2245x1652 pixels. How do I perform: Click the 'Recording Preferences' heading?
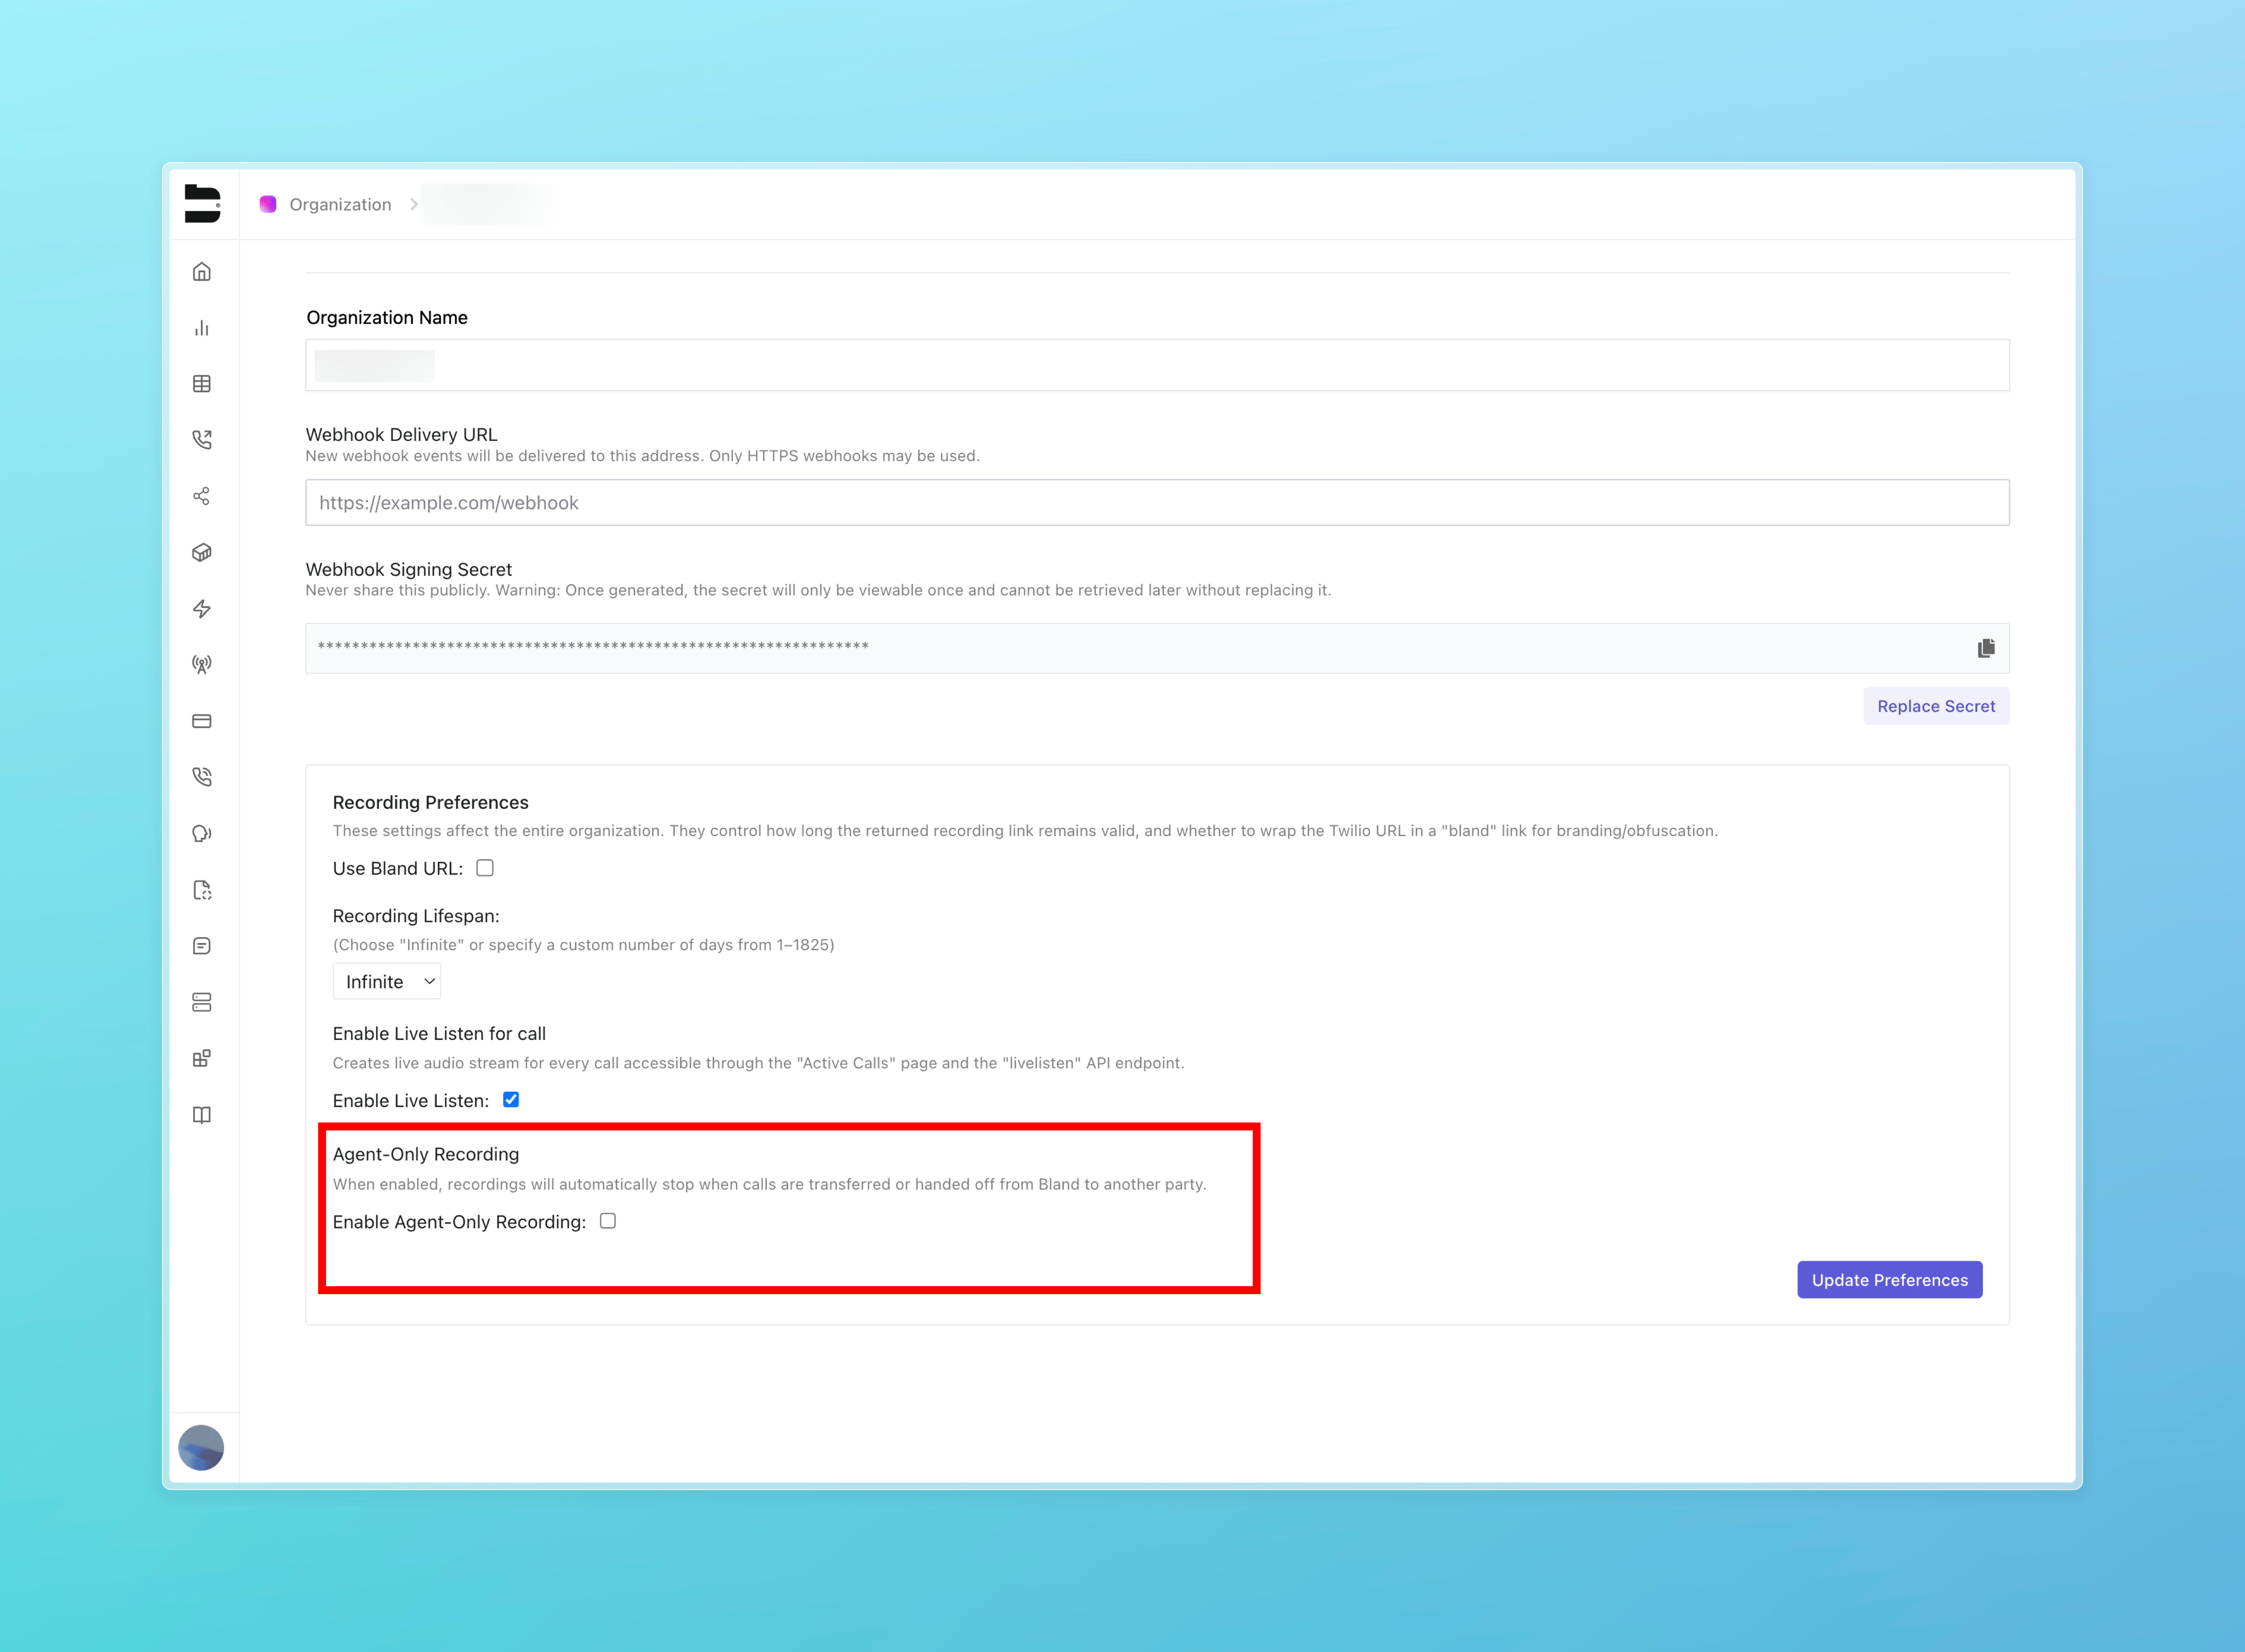click(x=431, y=802)
